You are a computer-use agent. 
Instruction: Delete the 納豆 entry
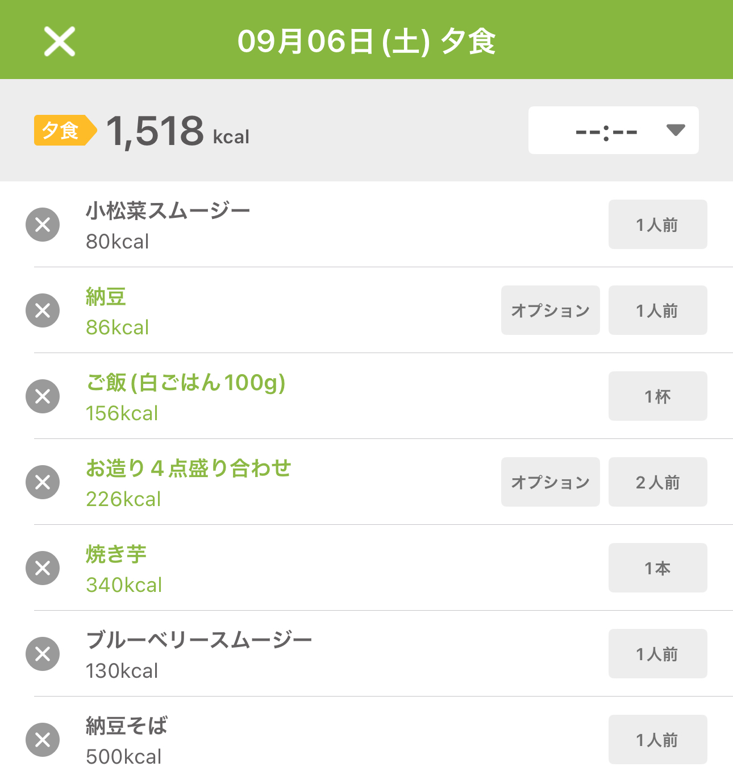[x=43, y=310]
